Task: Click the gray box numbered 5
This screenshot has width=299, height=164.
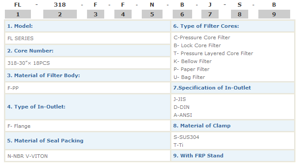Action: tap(152, 14)
